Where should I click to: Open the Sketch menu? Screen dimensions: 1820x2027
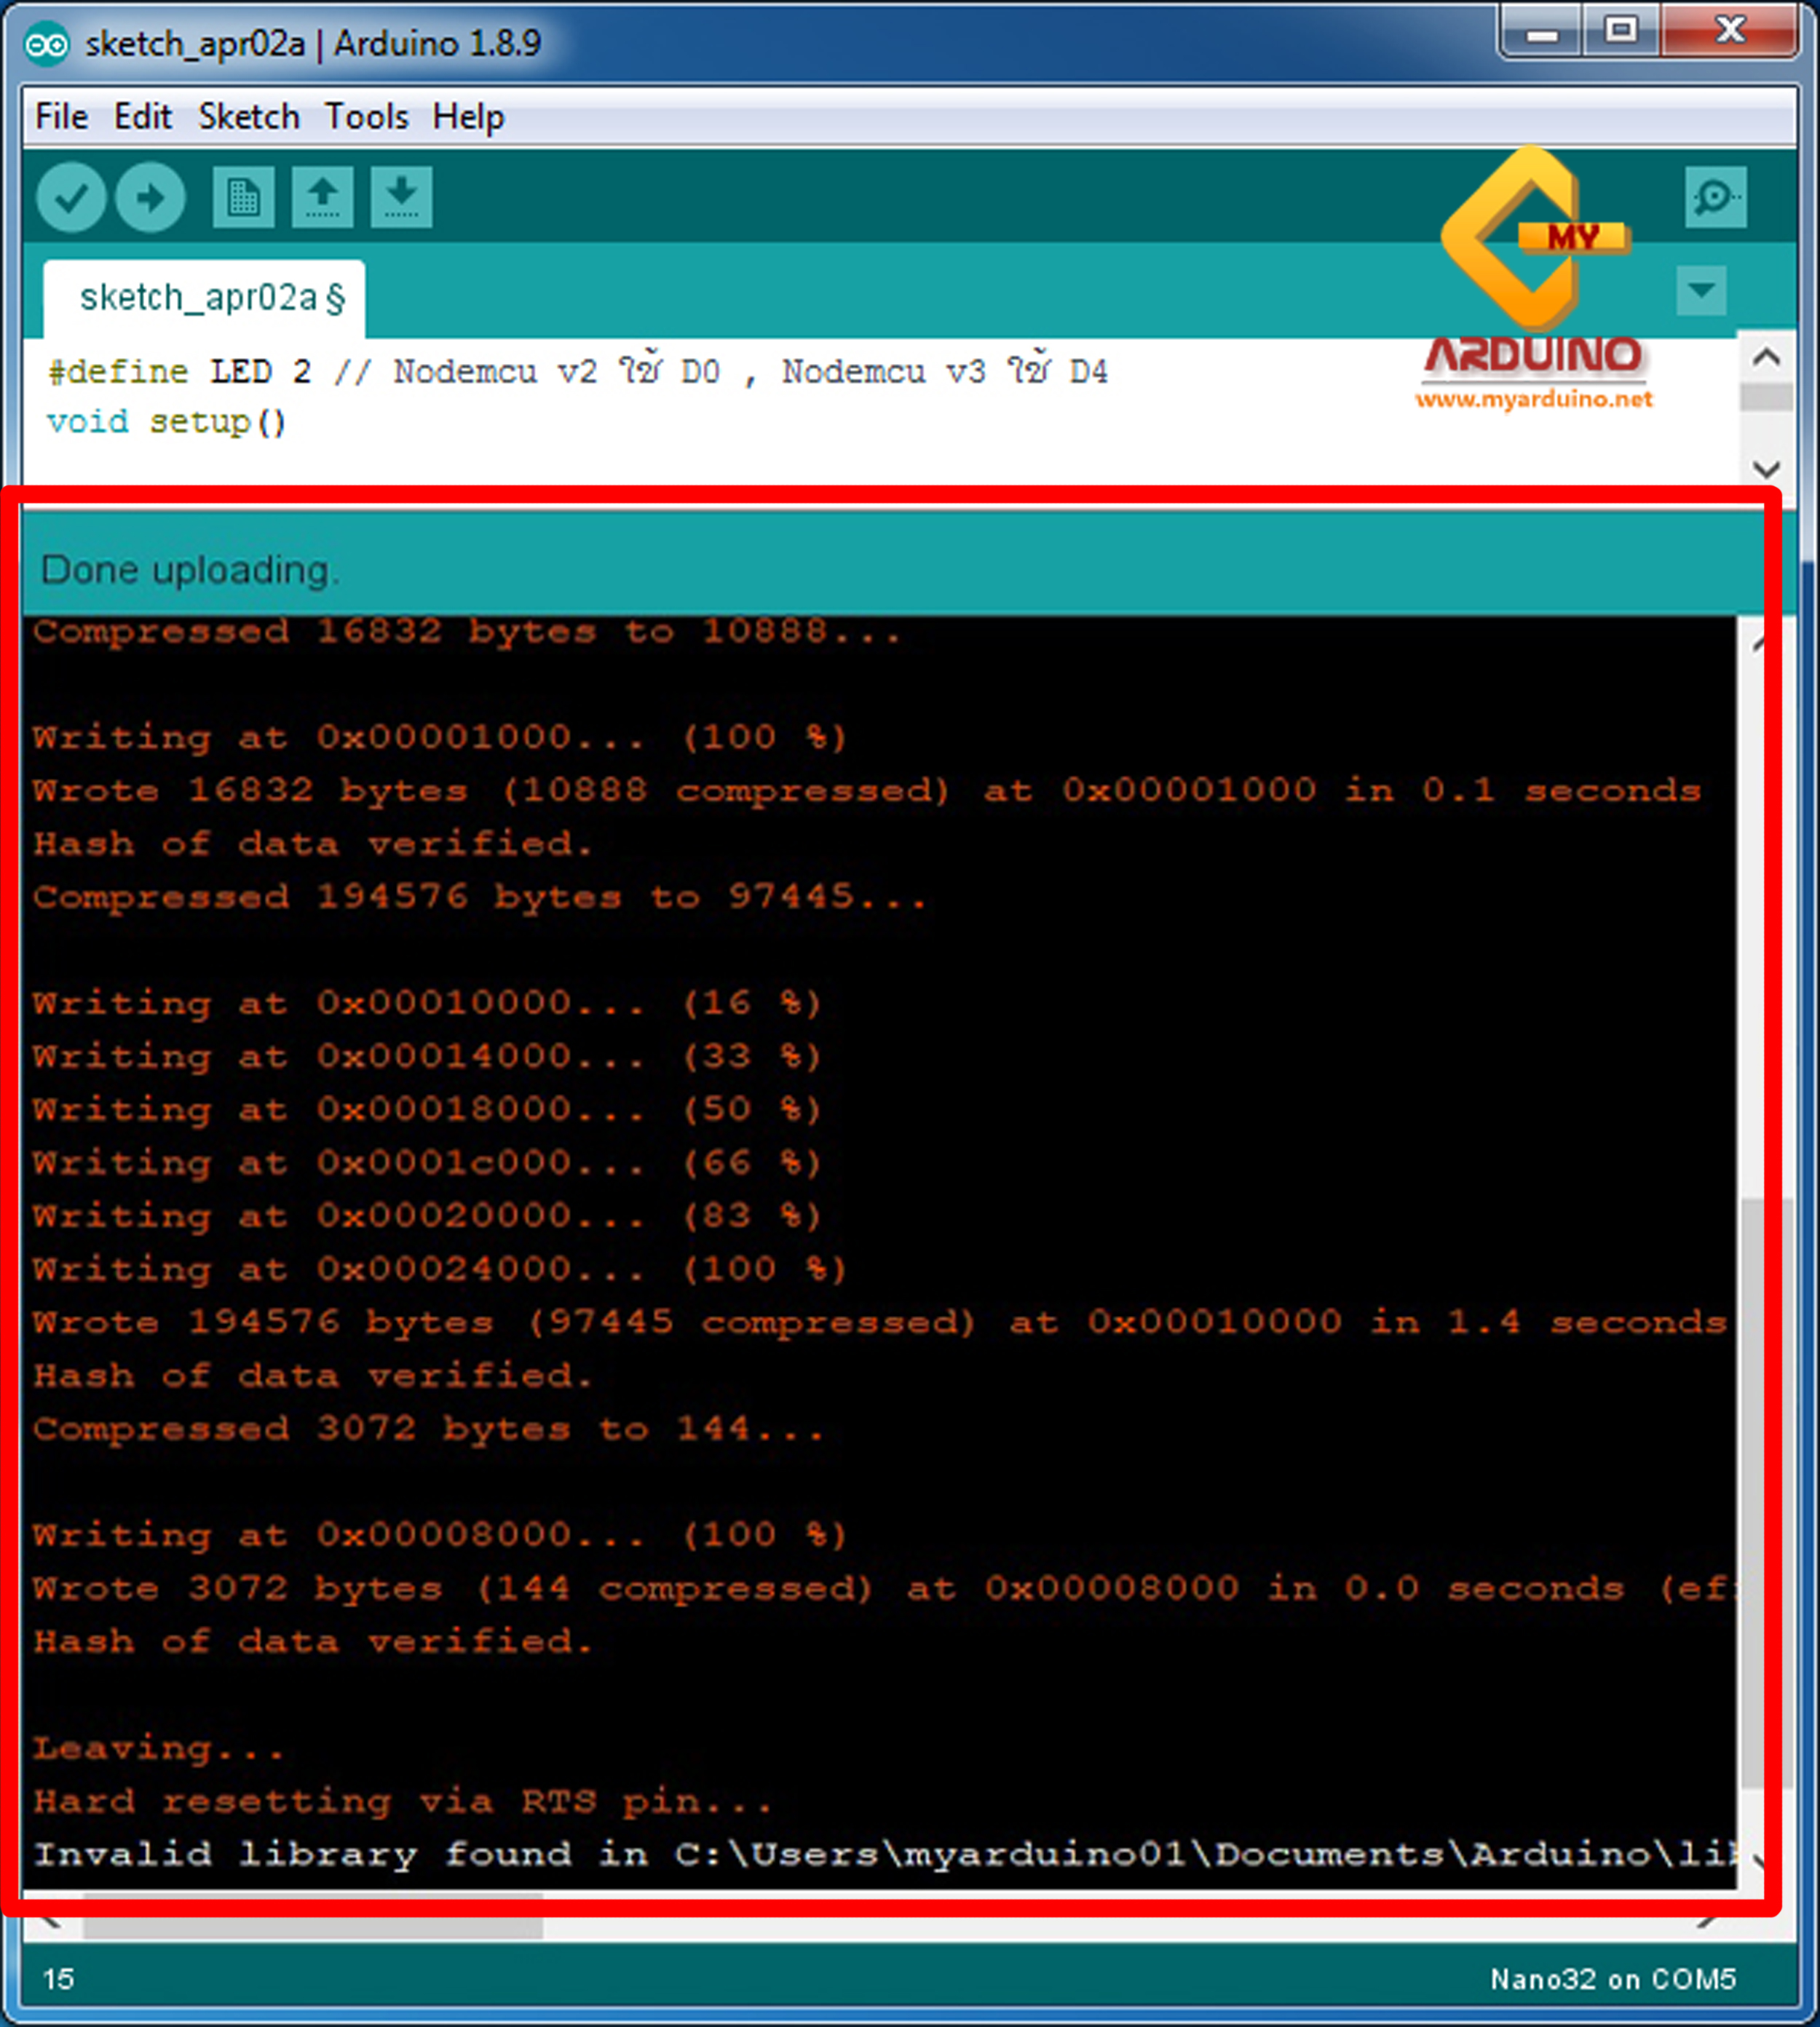click(x=248, y=117)
